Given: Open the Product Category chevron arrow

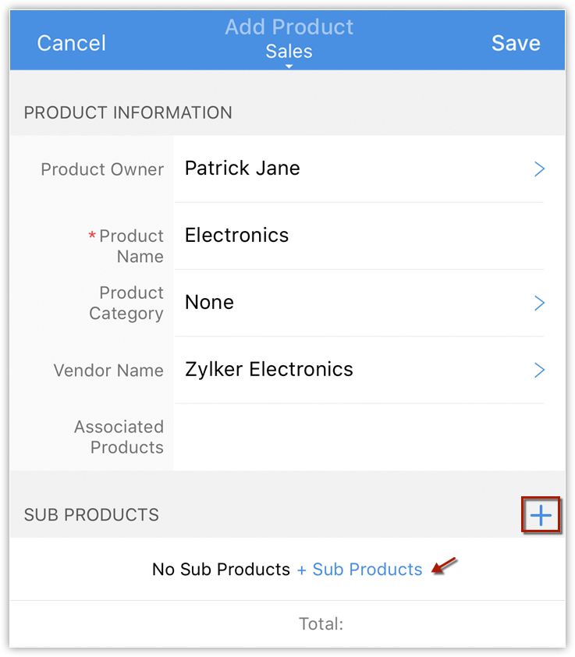Looking at the screenshot, I should (539, 303).
